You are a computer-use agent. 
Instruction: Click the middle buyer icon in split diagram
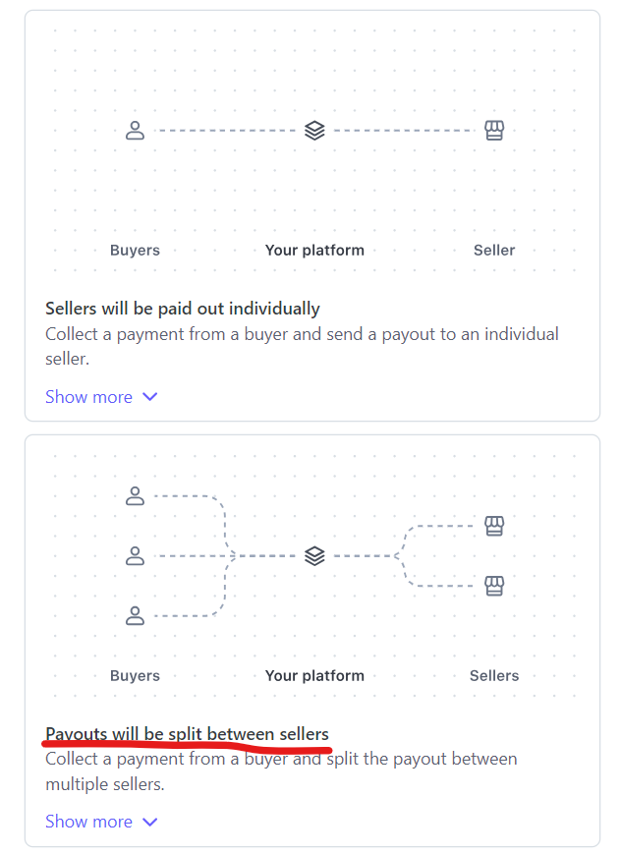[136, 556]
